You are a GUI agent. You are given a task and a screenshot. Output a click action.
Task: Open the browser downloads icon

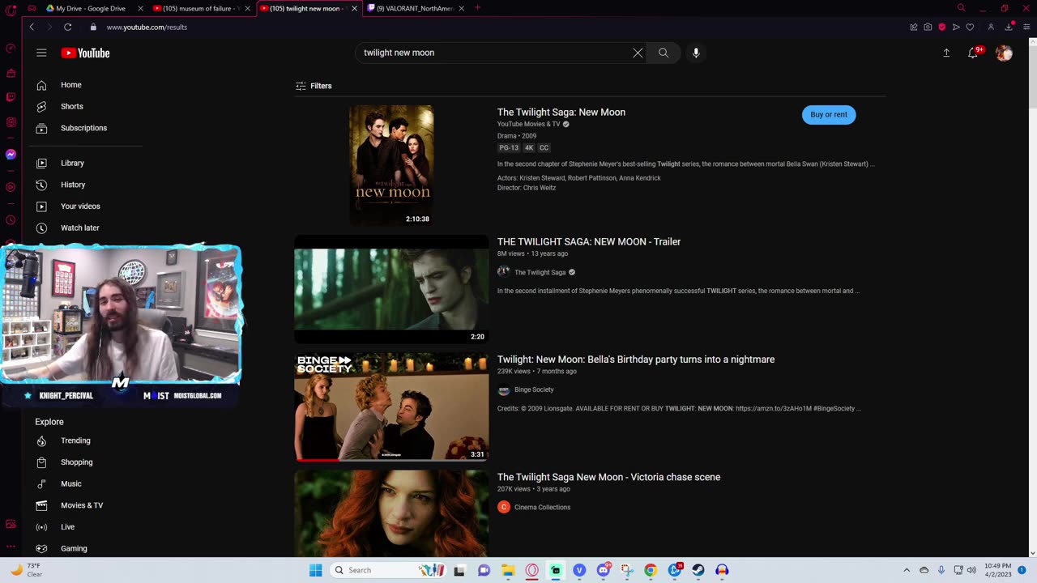click(x=1009, y=26)
